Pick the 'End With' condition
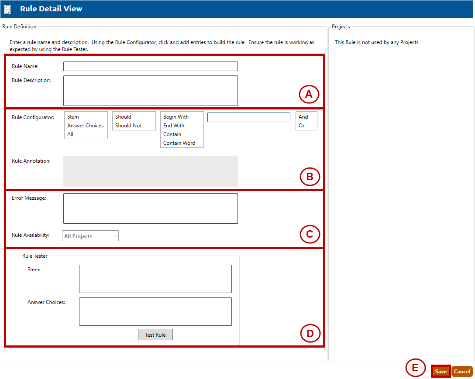475x379 pixels. [x=174, y=126]
